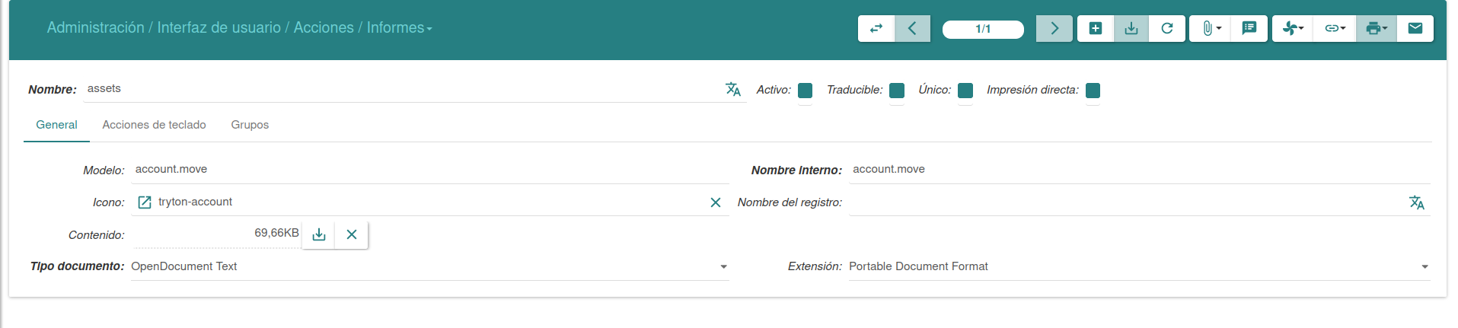Viewport: 1458px width, 328px height.
Task: Click the Nombre del registro field
Action: point(1127,202)
